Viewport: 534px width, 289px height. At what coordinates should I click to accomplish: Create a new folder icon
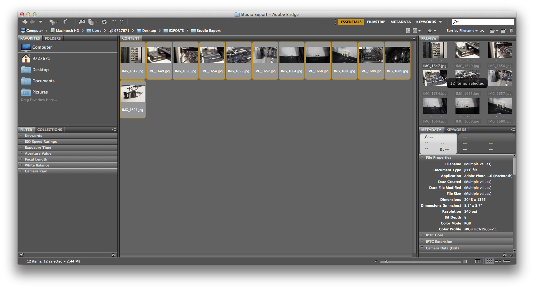[x=503, y=31]
